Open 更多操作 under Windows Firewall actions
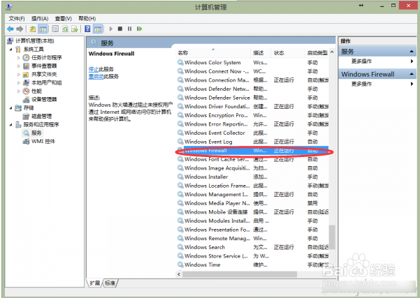This screenshot has width=420, height=298. coord(361,84)
